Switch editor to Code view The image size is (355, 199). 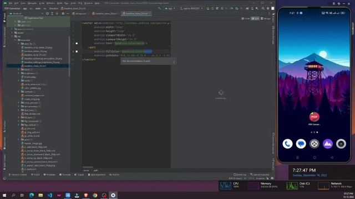coord(246,18)
